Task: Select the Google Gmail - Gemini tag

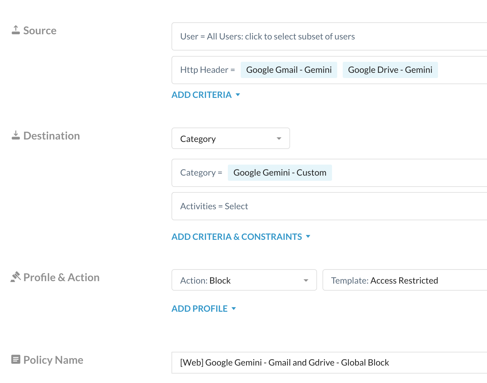Action: [x=289, y=70]
